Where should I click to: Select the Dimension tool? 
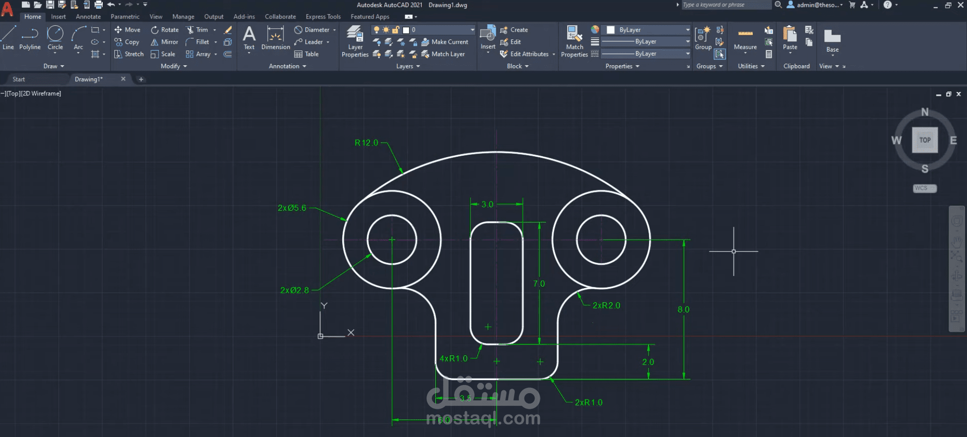[x=276, y=38]
